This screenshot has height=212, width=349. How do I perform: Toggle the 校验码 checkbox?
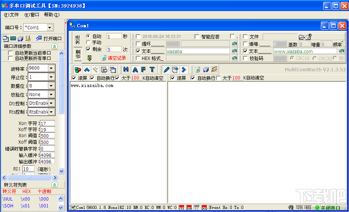coord(245,58)
